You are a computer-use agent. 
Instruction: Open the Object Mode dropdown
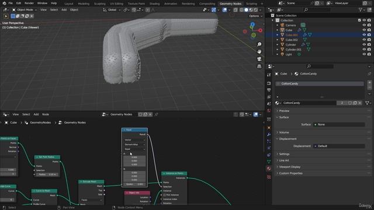[25, 10]
